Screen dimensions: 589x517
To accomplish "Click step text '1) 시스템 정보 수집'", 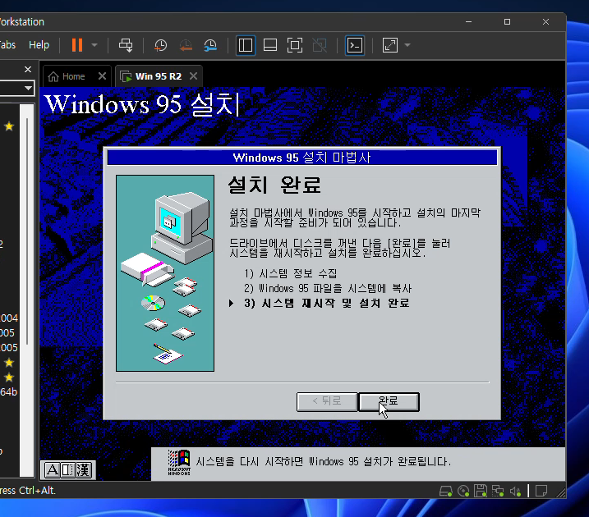I will (290, 273).
